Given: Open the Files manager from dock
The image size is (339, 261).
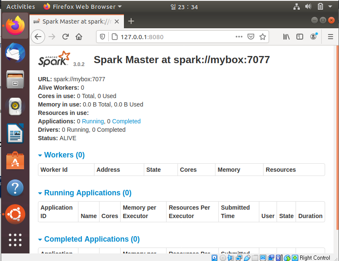Looking at the screenshot, I should [15, 79].
